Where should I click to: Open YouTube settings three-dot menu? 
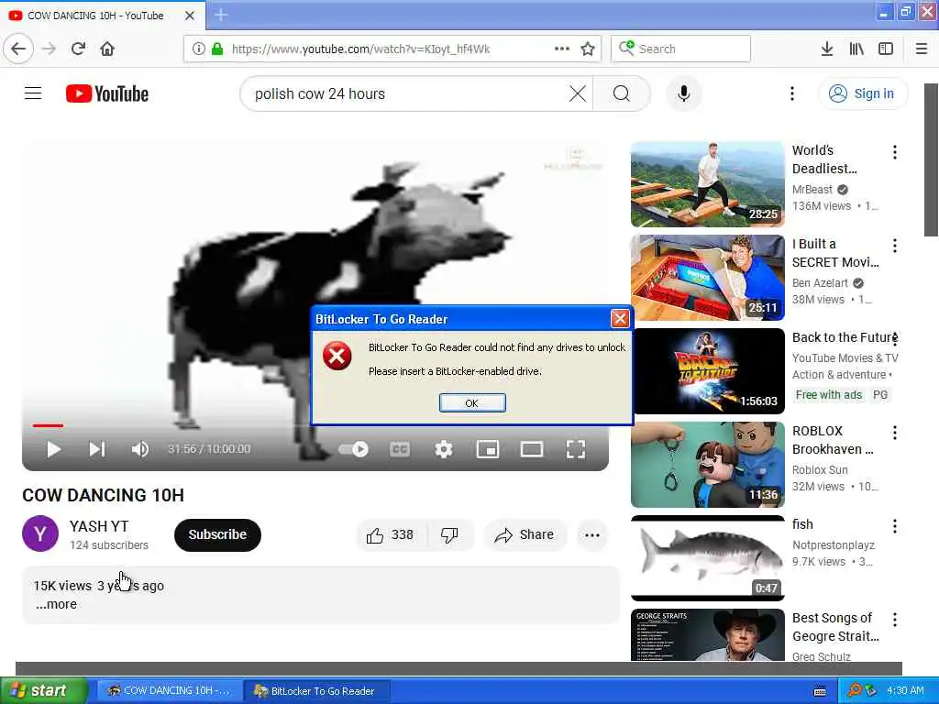pos(791,93)
